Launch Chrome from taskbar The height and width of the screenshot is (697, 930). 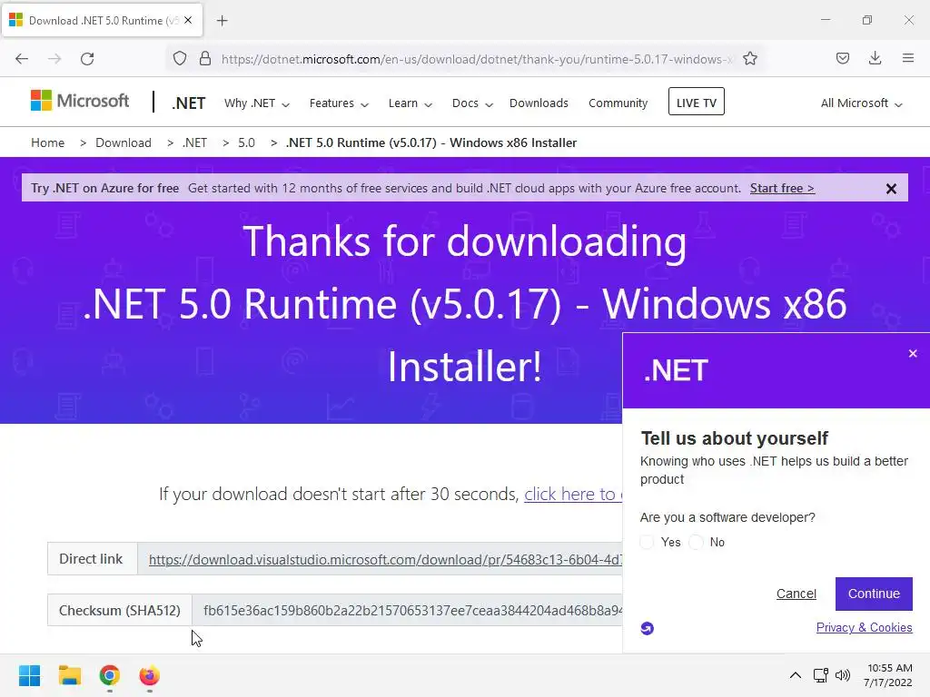110,675
